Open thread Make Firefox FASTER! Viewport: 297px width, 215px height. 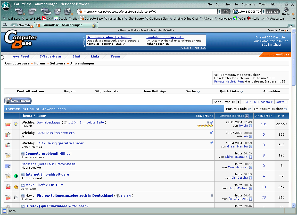(x=44, y=185)
